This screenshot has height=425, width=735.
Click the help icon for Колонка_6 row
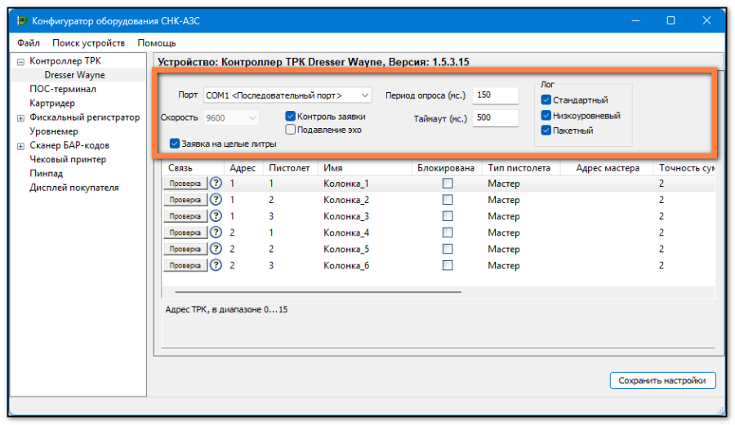click(216, 265)
